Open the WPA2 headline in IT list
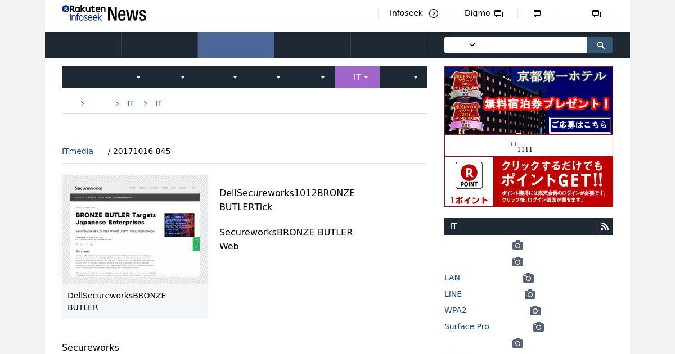Screen dimensions: 675x354 click(455, 310)
